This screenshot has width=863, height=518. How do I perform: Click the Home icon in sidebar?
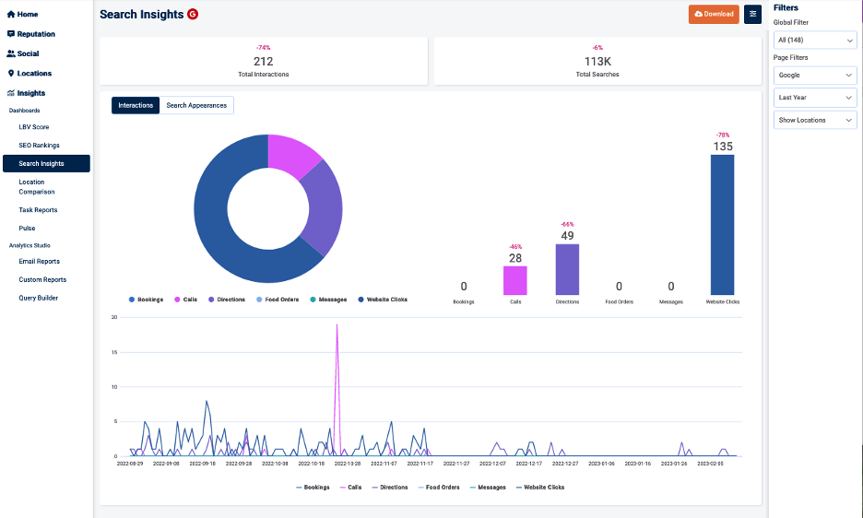click(11, 15)
